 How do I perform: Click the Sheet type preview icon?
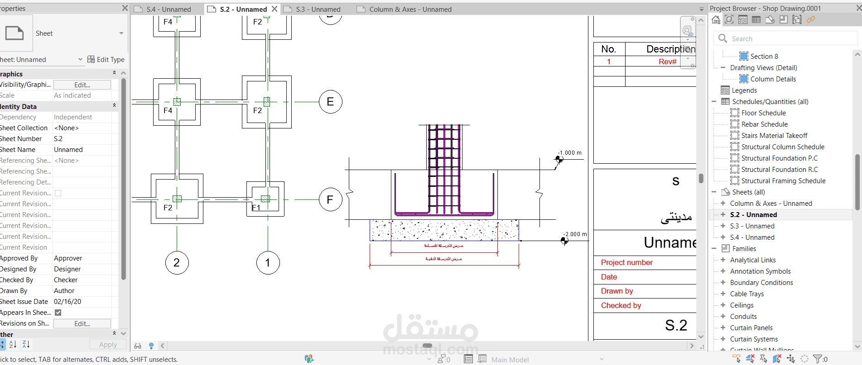pos(14,33)
